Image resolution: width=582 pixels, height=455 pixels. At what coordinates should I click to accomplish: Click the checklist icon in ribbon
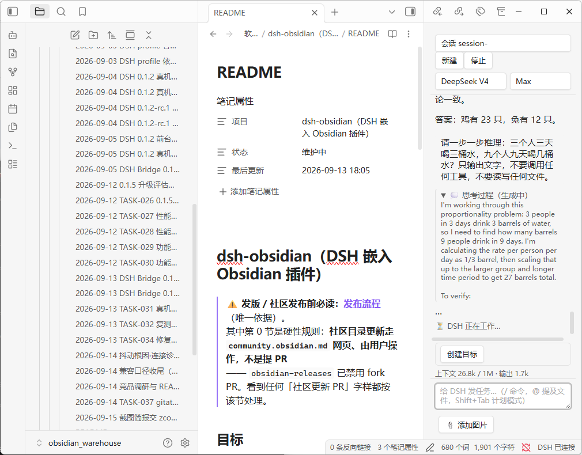[x=13, y=164]
